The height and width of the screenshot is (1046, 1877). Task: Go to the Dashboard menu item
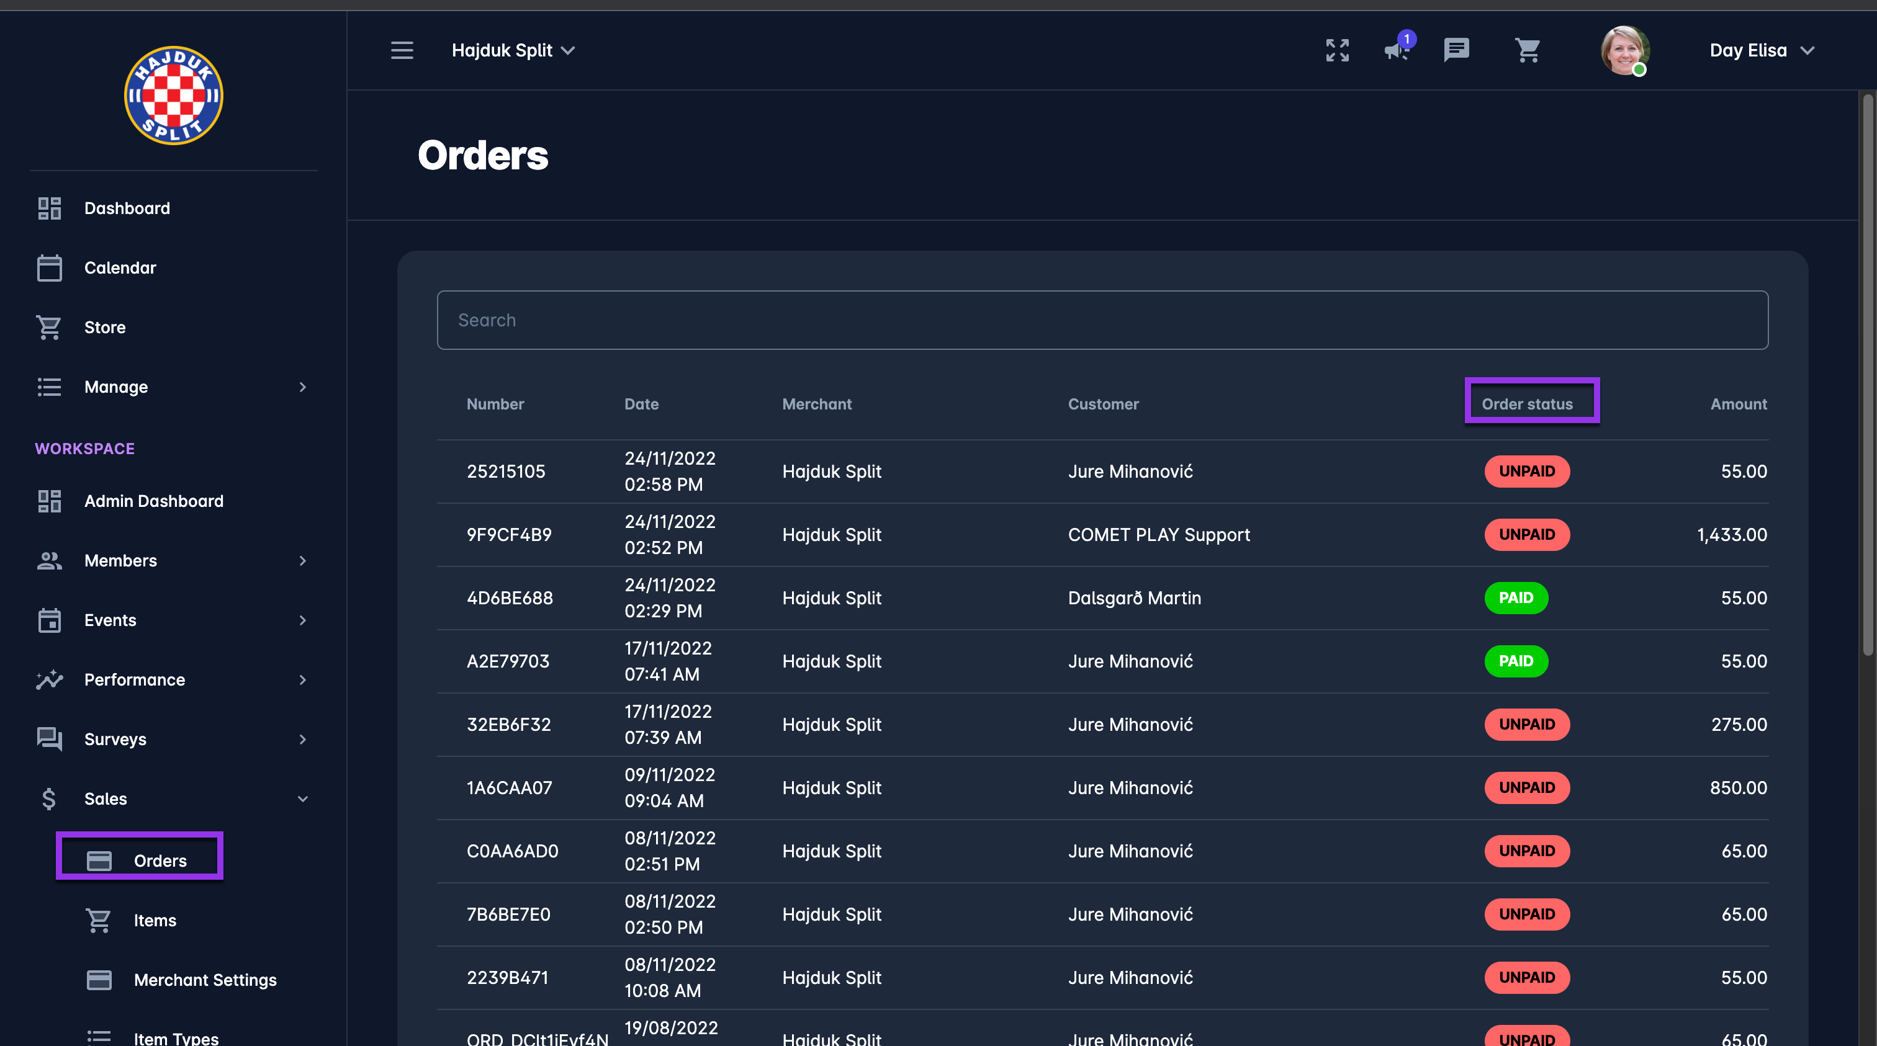[x=127, y=208]
